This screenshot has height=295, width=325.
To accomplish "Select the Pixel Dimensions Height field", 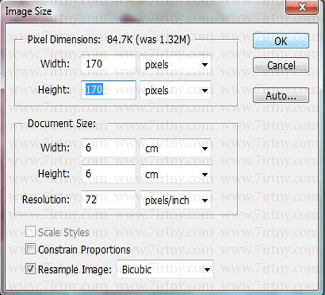I will [x=109, y=90].
